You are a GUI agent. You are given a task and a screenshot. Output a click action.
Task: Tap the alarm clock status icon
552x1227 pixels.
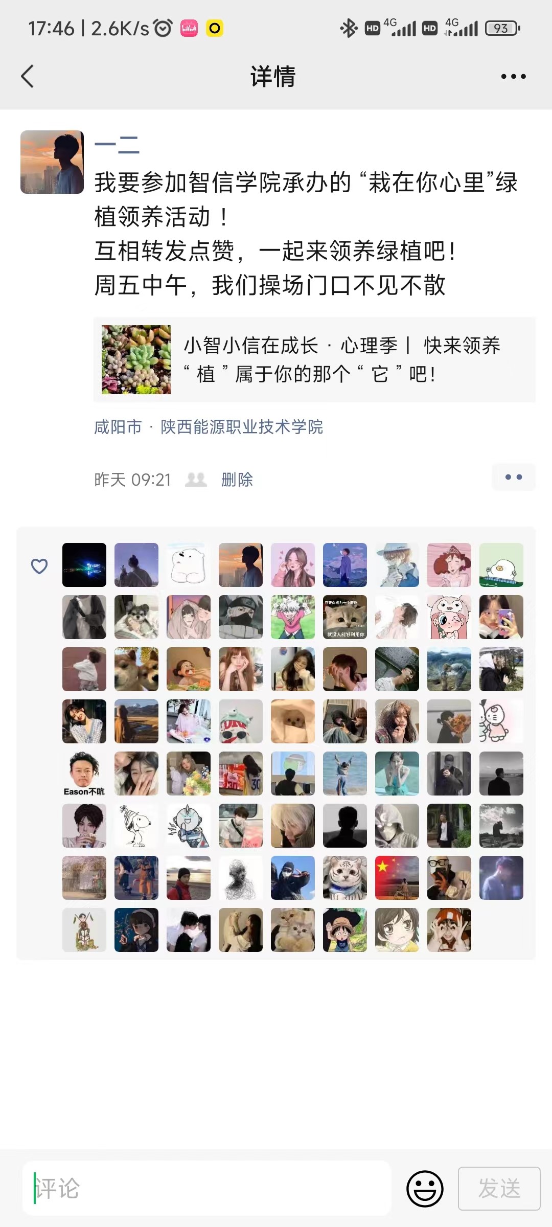[x=164, y=28]
